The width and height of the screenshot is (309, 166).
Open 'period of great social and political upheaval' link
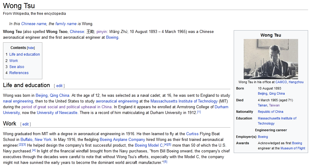tap(67, 107)
